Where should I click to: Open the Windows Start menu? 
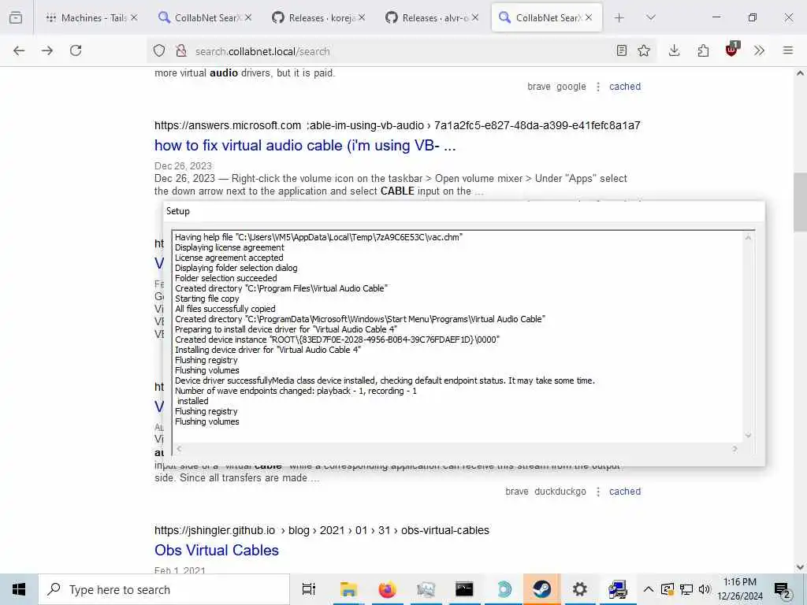pos(19,589)
